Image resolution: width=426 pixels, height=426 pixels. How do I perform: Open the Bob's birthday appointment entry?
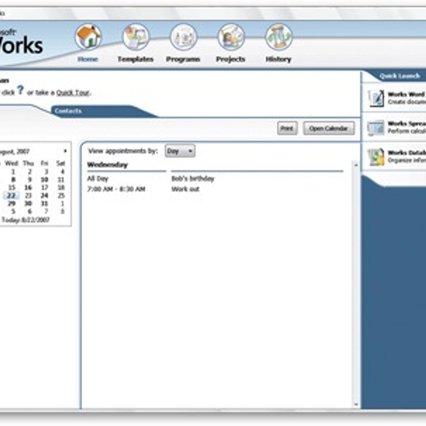tap(193, 179)
